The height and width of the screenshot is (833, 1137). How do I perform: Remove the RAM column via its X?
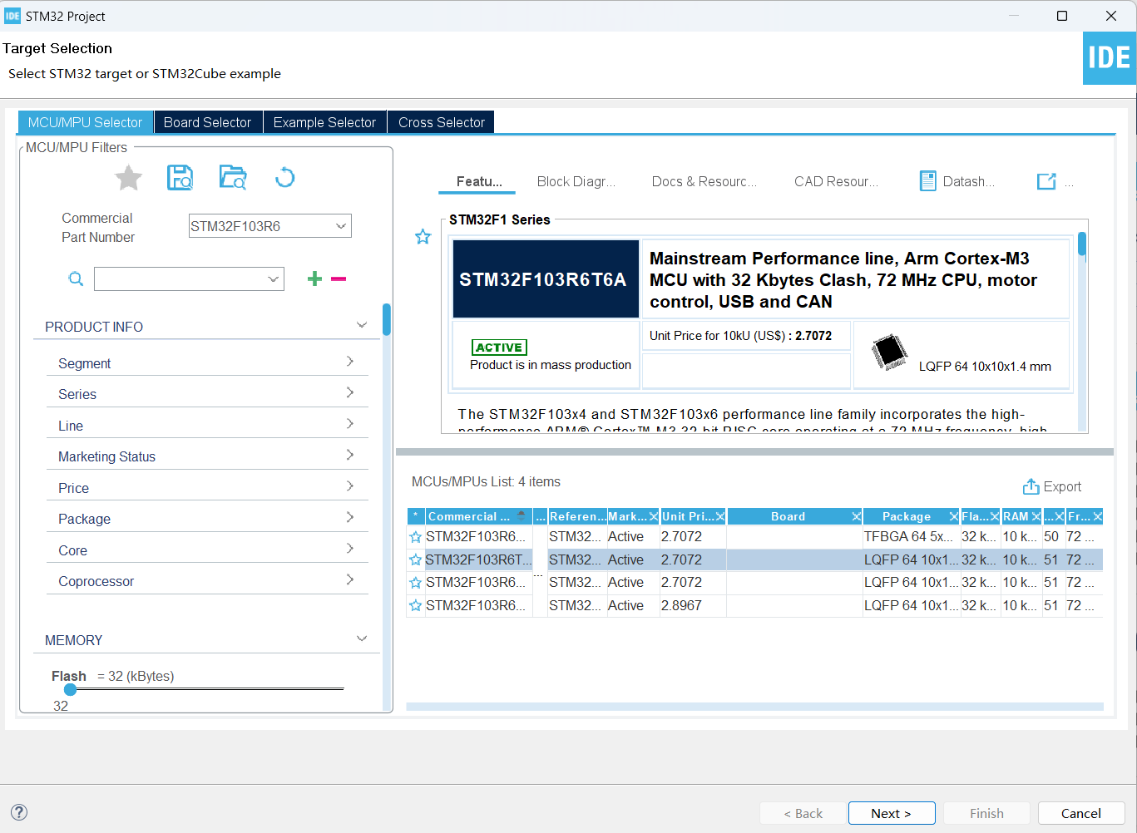(1036, 516)
